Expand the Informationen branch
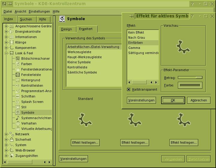This screenshot has width=216, height=168. [x=6, y=37]
